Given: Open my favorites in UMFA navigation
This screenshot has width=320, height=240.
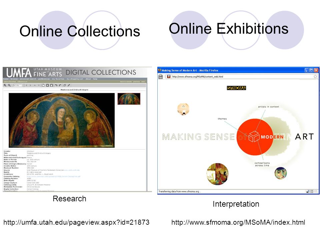Looking at the screenshot, I should coord(58,79).
